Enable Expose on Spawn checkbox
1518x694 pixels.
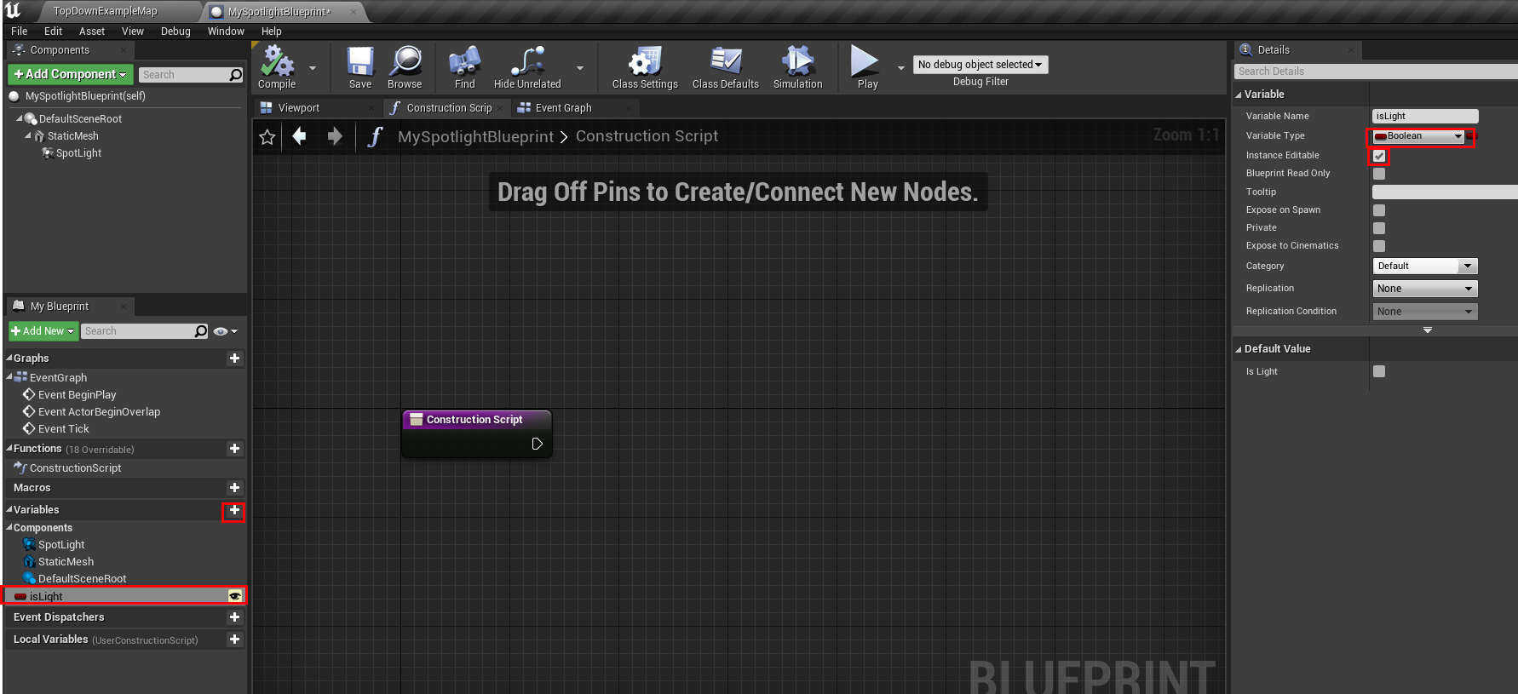pos(1379,210)
